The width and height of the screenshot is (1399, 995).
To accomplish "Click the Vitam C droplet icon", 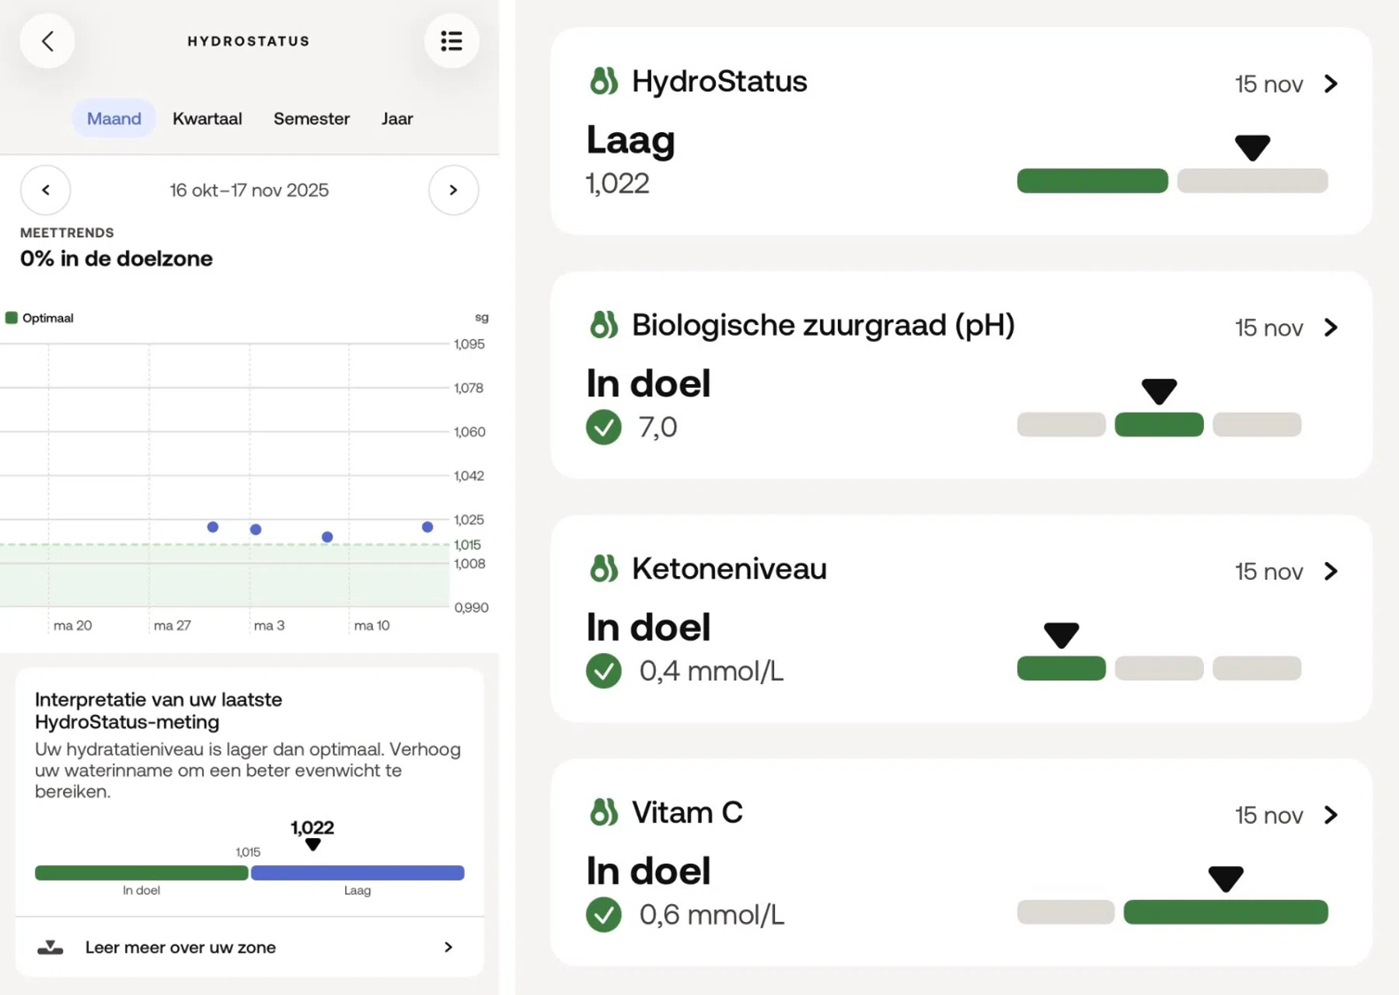I will click(x=604, y=812).
